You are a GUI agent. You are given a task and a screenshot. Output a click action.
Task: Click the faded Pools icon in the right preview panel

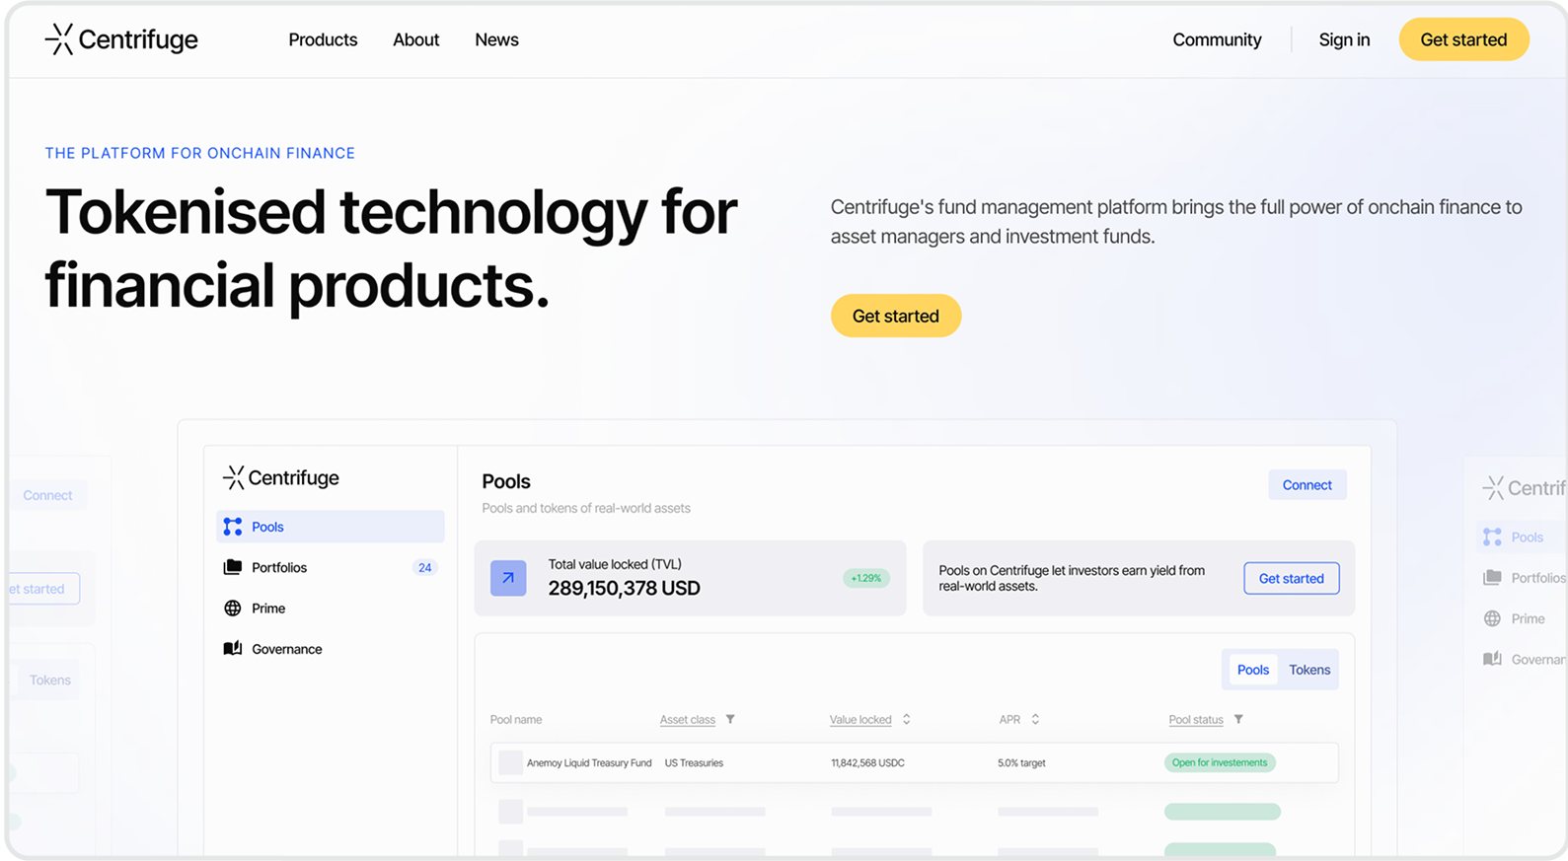[1492, 538]
